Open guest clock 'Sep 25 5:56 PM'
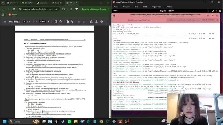Screen dimensions: 223x125 coord(167,11)
